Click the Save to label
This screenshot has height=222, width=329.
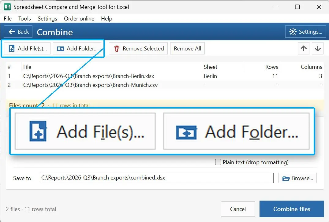click(22, 178)
